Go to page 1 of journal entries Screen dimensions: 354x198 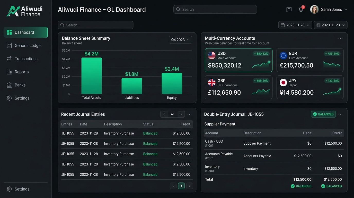pyautogui.click(x=181, y=186)
